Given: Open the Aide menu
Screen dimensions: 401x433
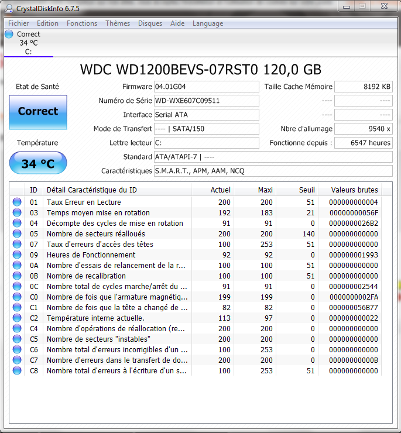Looking at the screenshot, I should pyautogui.click(x=177, y=23).
